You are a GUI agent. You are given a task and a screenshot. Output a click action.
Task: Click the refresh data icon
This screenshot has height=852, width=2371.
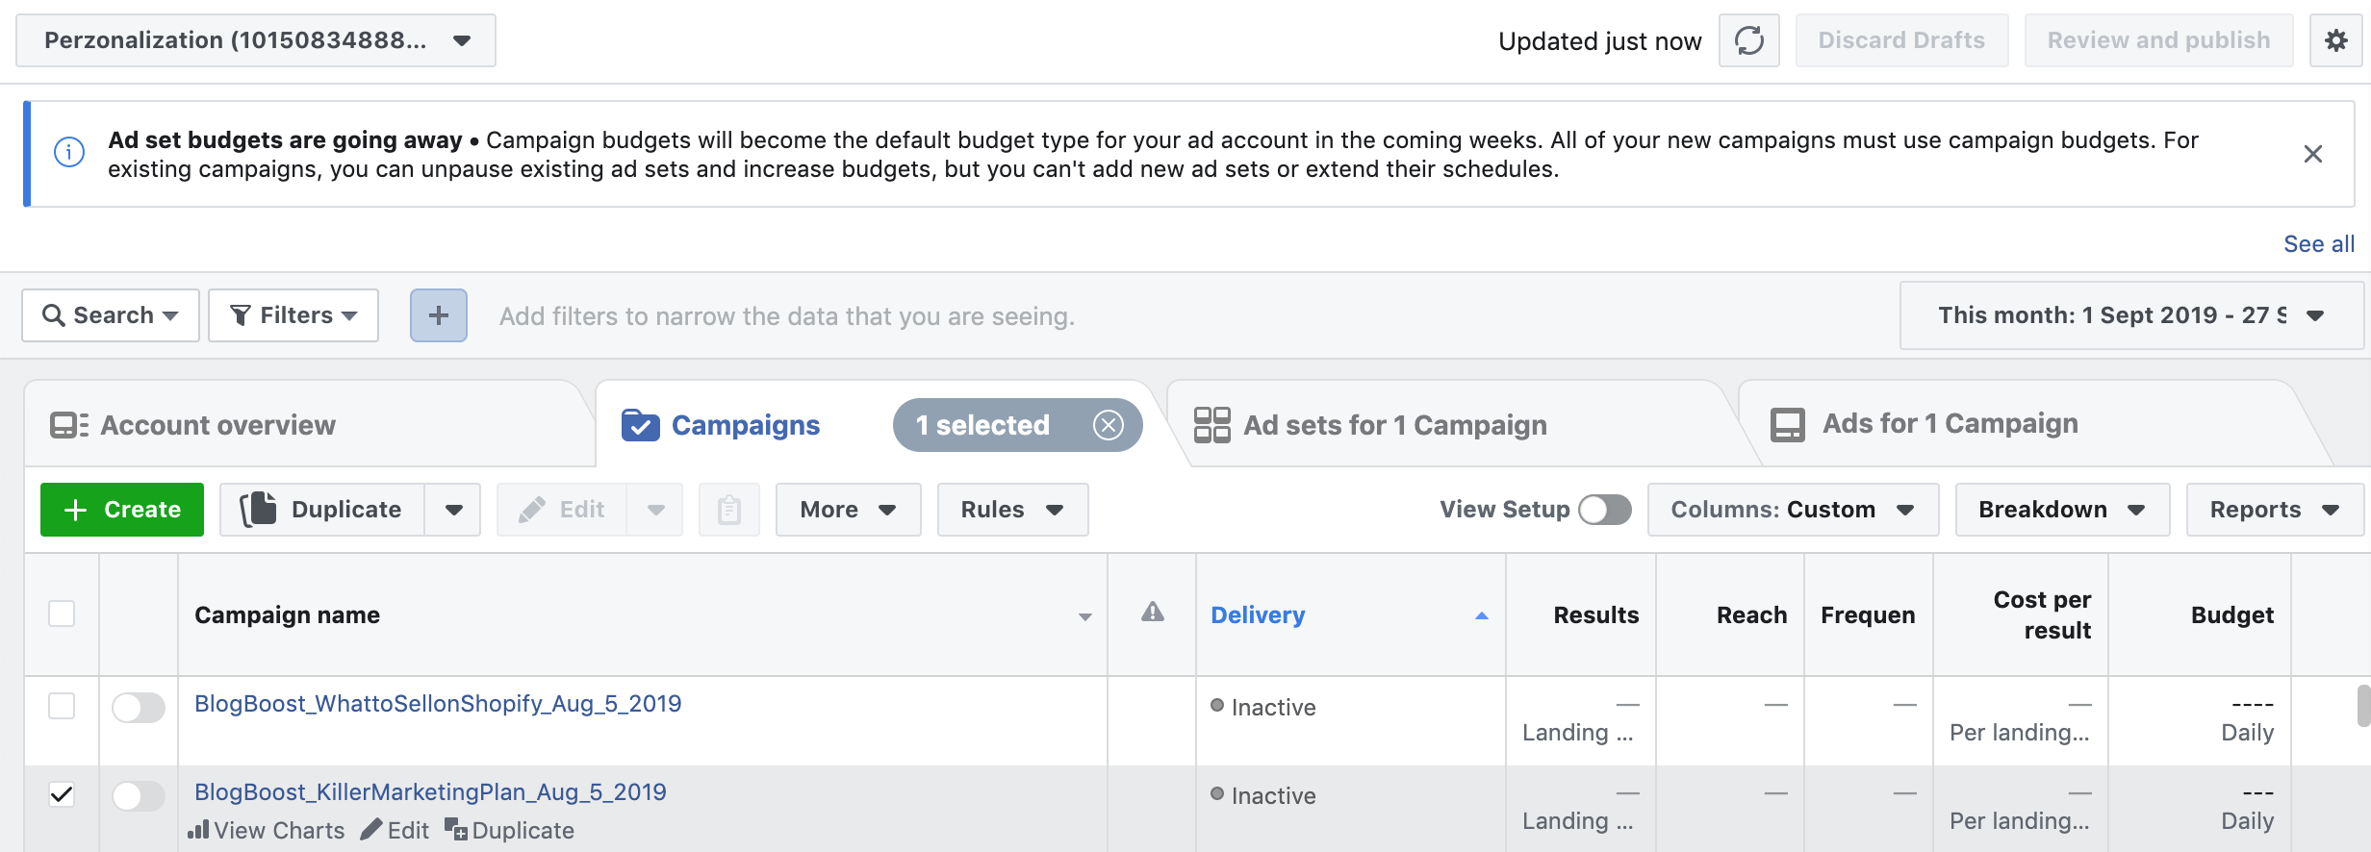1748,40
